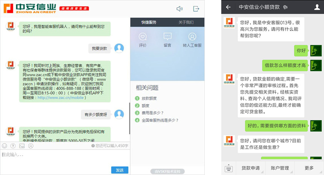
Task: Open the 评价 rating icon
Action: click(x=143, y=37)
